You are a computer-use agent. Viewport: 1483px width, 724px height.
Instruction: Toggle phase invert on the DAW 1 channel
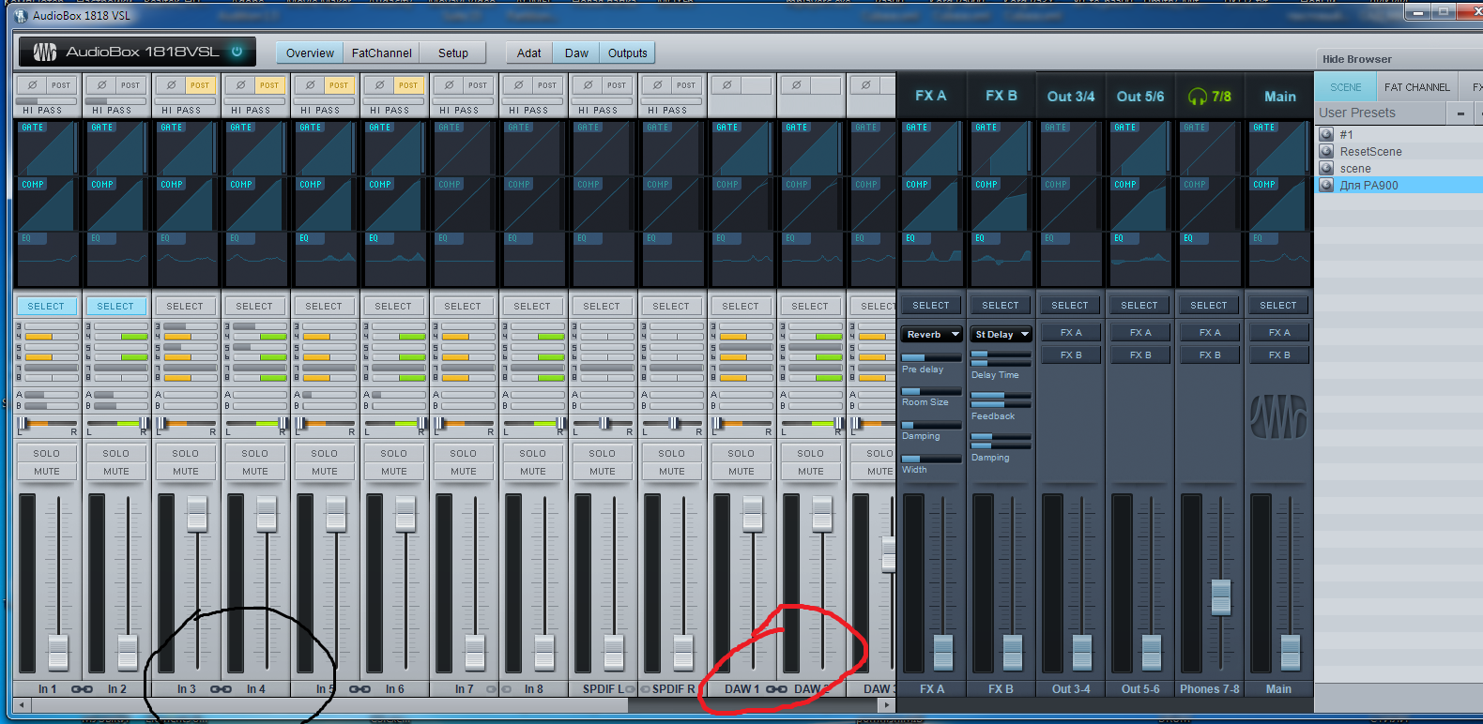[726, 85]
